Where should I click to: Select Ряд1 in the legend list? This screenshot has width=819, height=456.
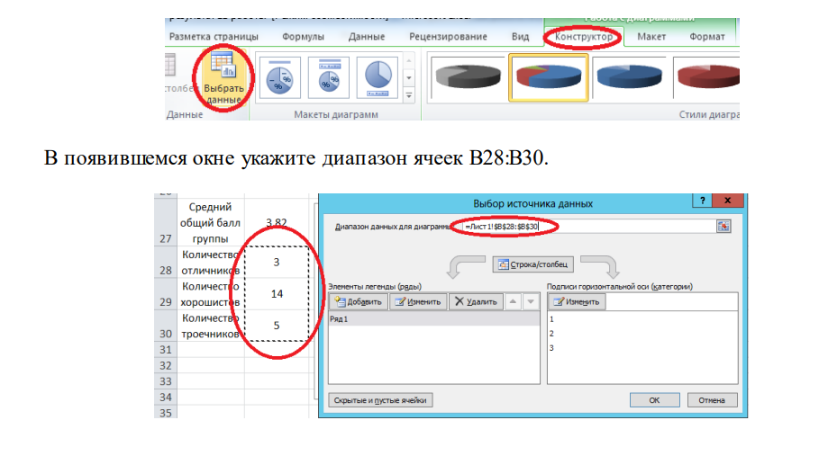(342, 319)
